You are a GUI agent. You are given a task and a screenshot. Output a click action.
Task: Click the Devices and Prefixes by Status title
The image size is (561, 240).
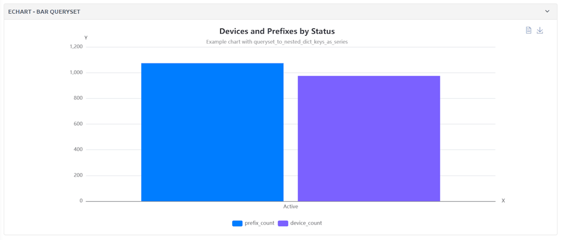(277, 31)
